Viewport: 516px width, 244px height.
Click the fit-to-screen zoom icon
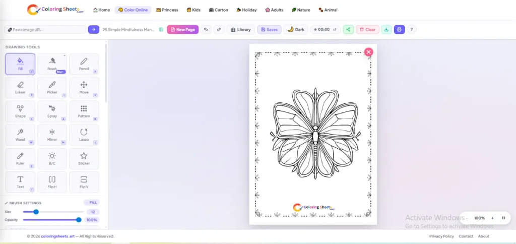click(503, 218)
